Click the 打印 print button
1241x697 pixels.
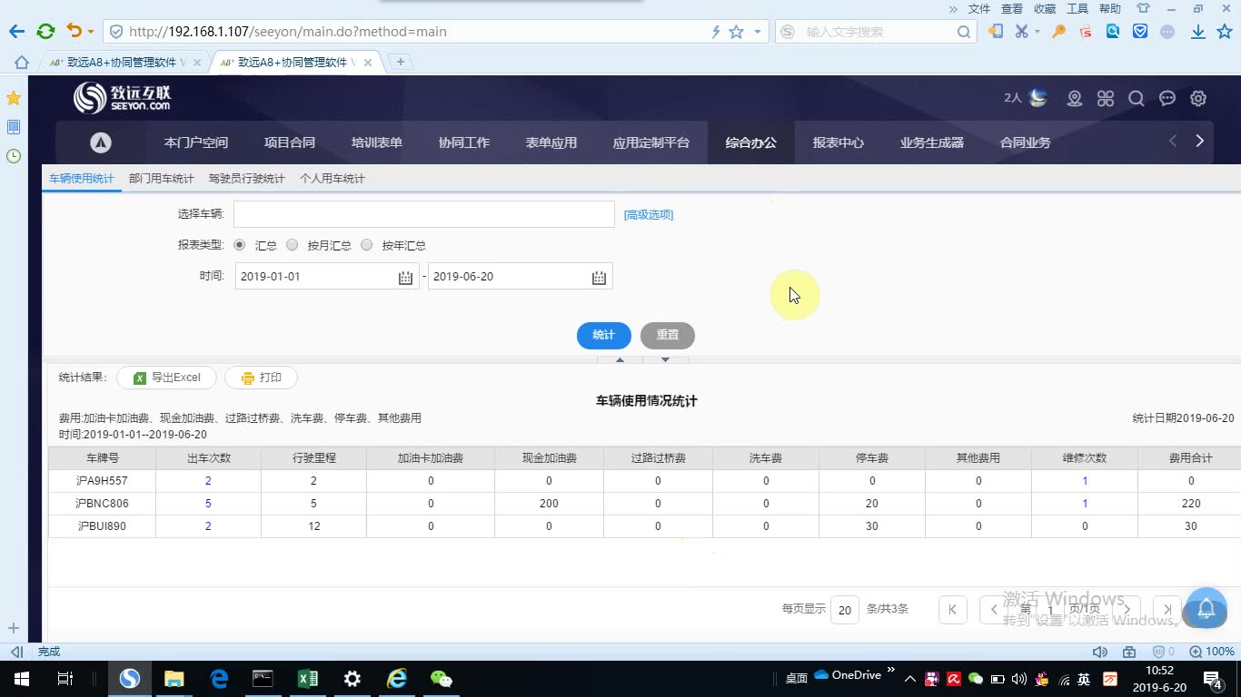tap(261, 378)
